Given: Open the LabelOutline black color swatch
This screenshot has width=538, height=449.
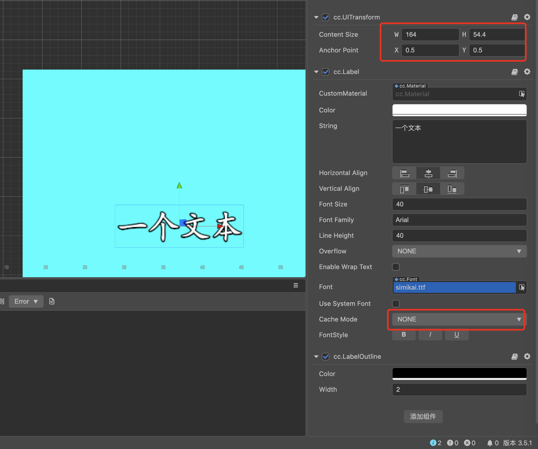Looking at the screenshot, I should coord(459,373).
